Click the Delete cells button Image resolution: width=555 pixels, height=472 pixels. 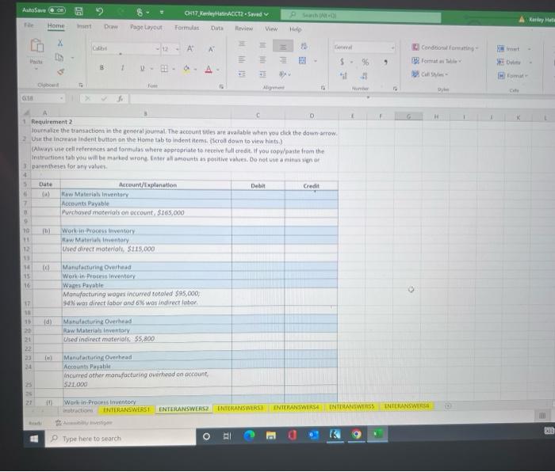(509, 63)
